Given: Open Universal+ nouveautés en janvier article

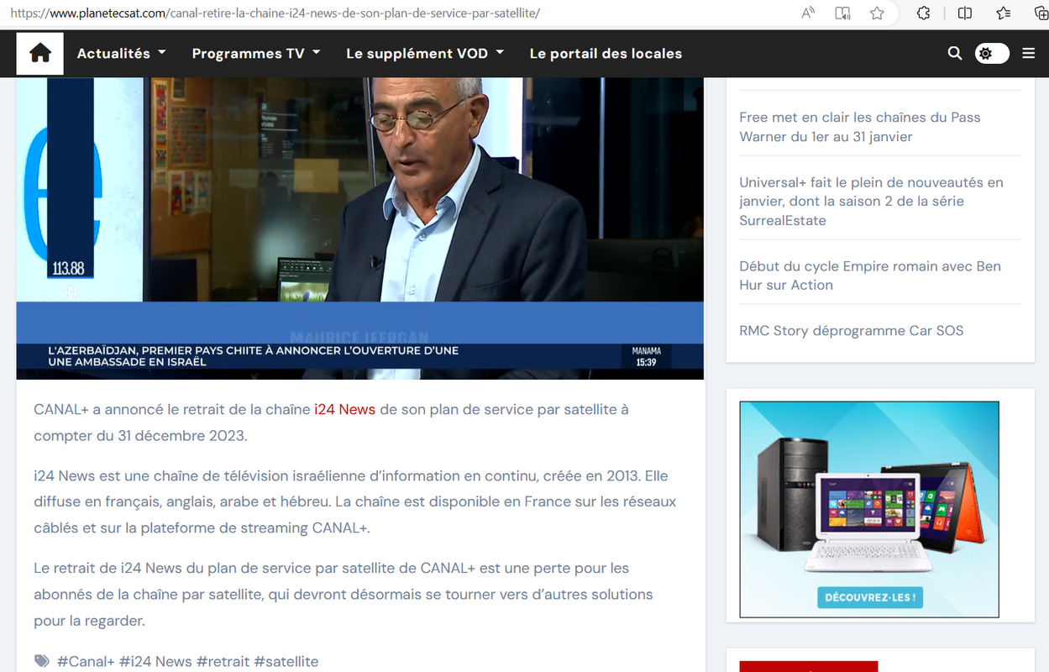Looking at the screenshot, I should coord(871,202).
